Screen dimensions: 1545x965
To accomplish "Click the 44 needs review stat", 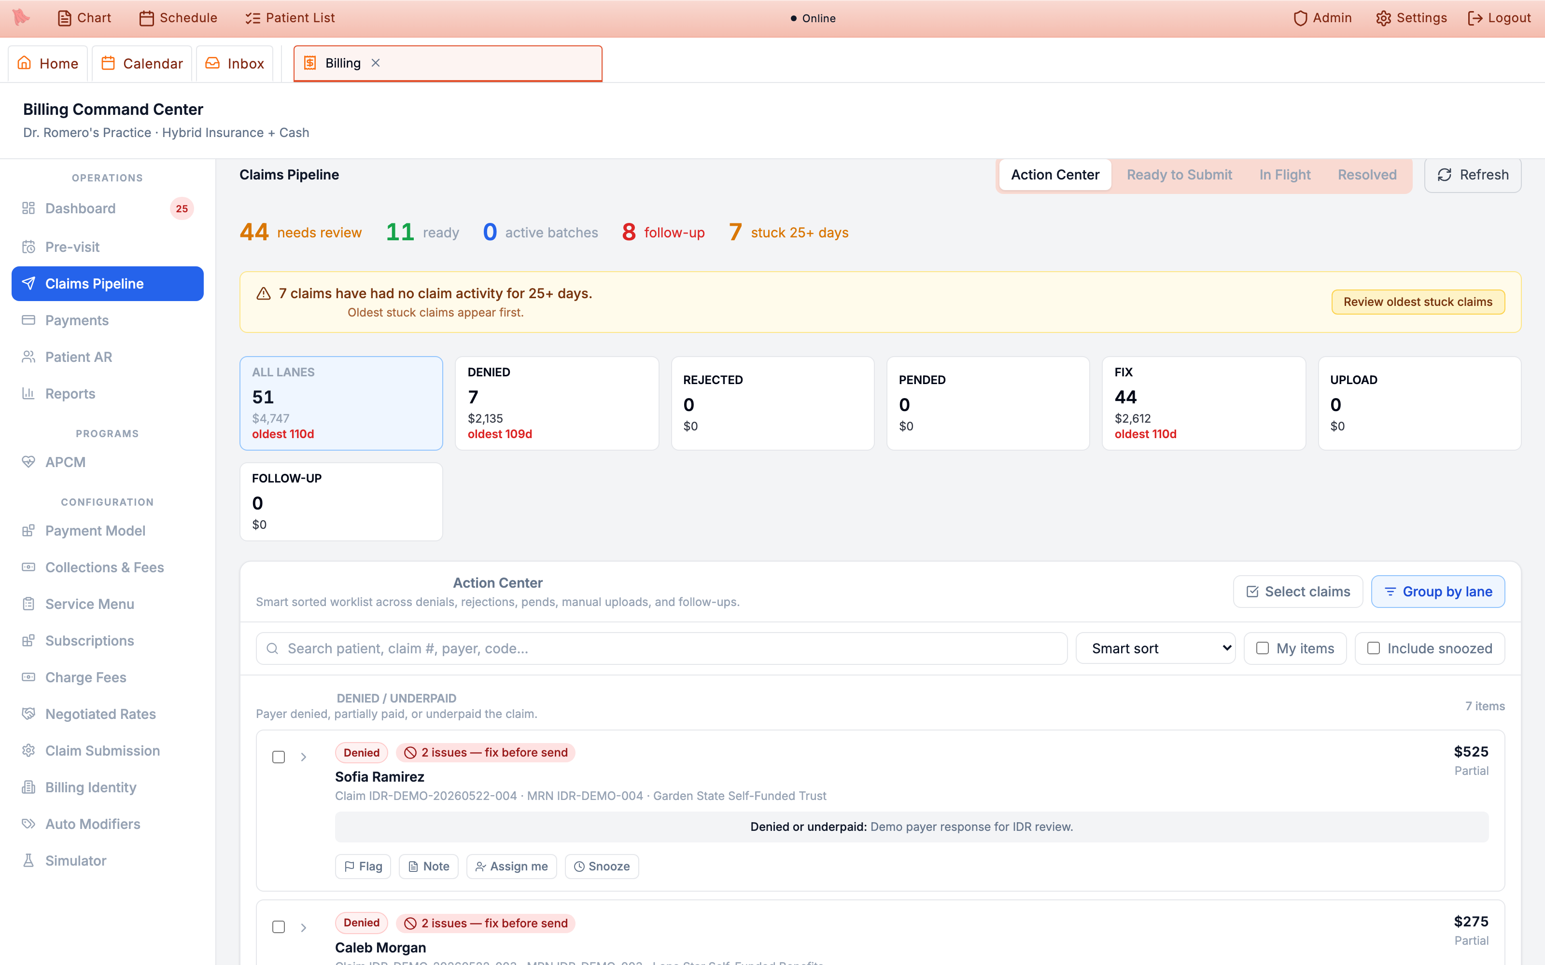I will [x=301, y=232].
